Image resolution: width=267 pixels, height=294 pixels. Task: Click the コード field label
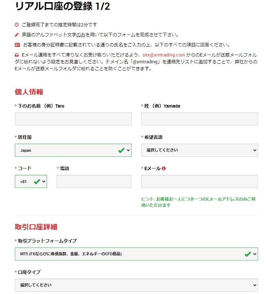[x=24, y=168]
